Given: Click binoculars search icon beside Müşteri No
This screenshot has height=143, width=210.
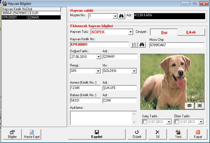Looking at the screenshot, I should (x=121, y=16).
